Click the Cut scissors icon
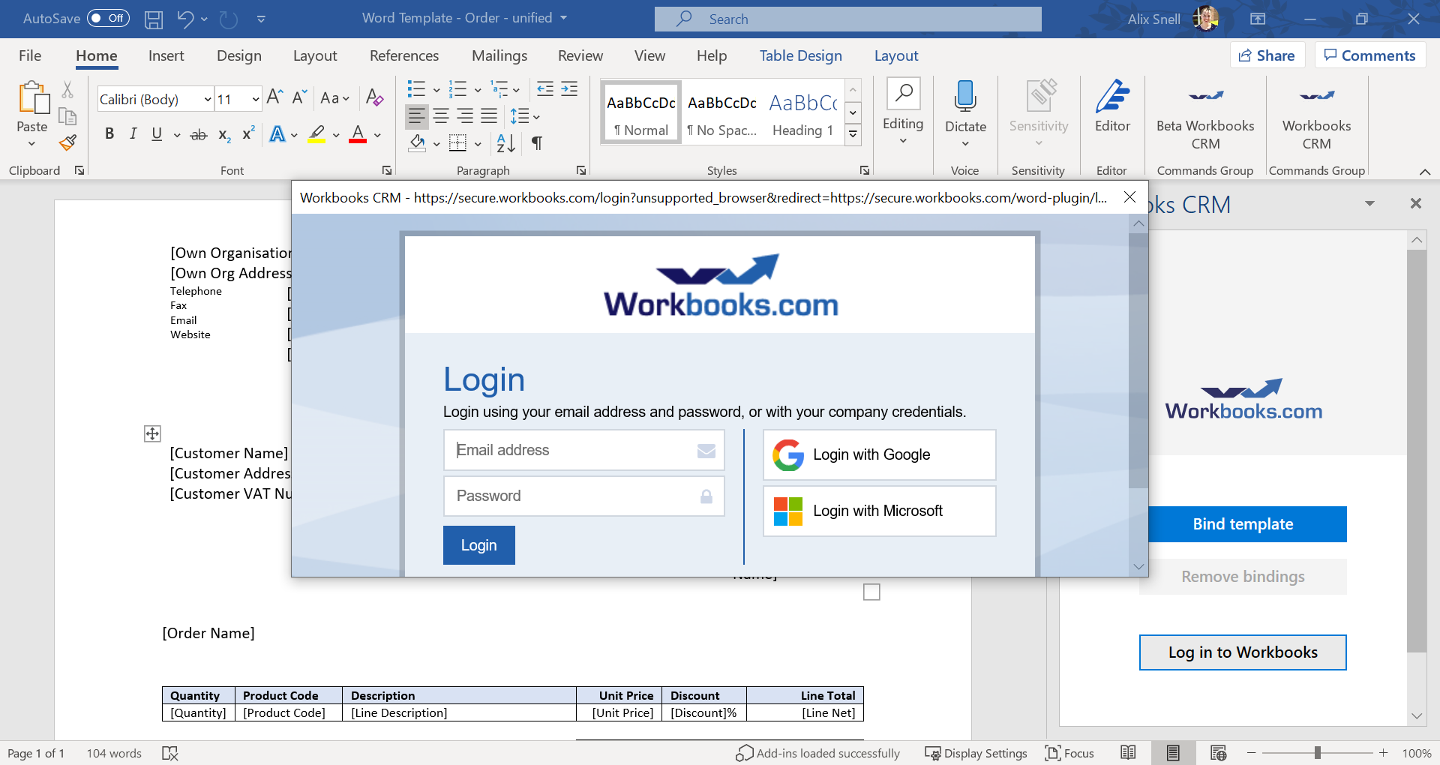Viewport: 1440px width, 765px height. [x=67, y=90]
